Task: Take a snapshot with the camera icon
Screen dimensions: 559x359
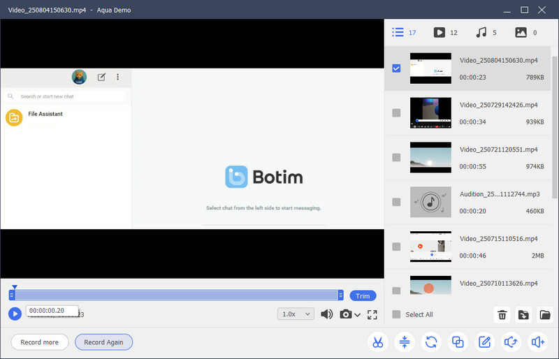Action: (x=345, y=314)
